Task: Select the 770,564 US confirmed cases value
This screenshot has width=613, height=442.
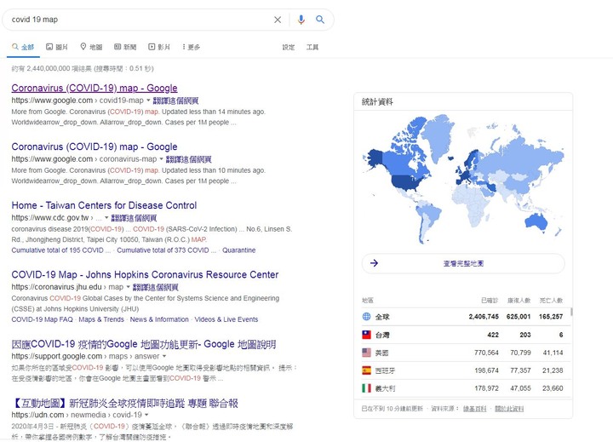Action: tap(486, 353)
